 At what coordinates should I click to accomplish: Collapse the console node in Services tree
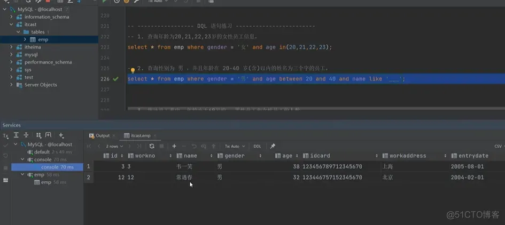click(22, 159)
